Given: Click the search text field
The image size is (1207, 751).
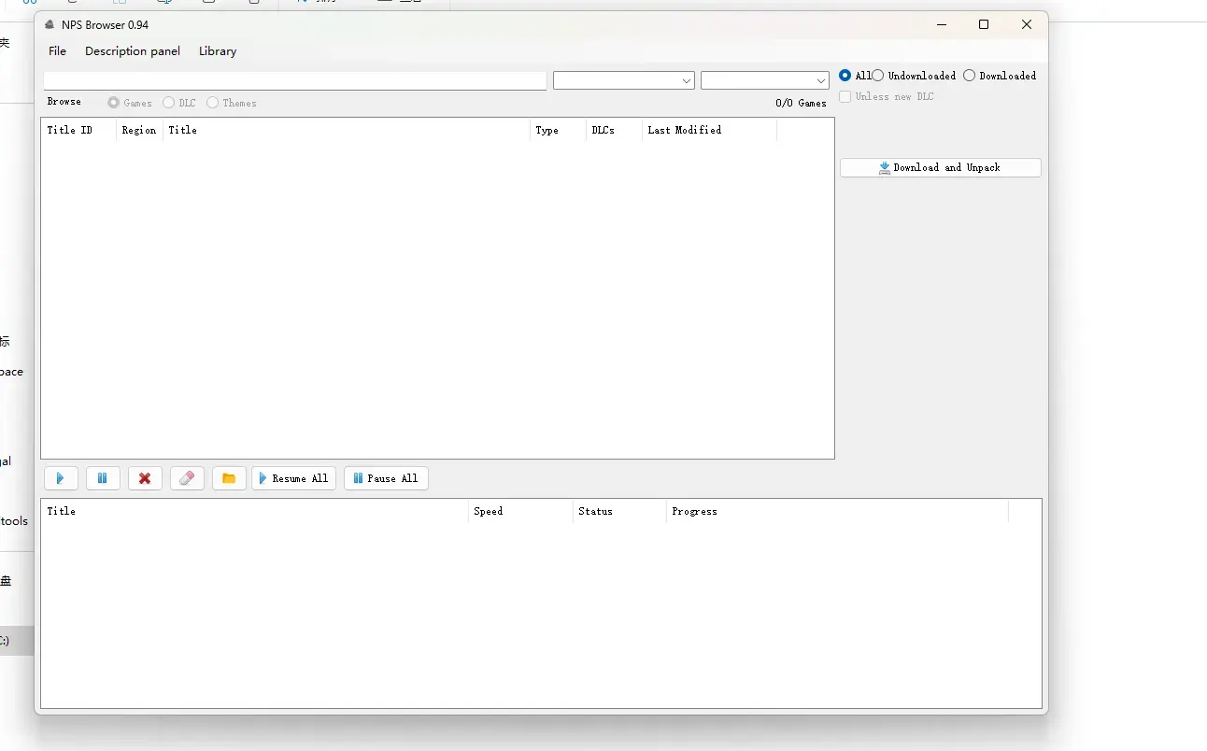Looking at the screenshot, I should (x=295, y=81).
